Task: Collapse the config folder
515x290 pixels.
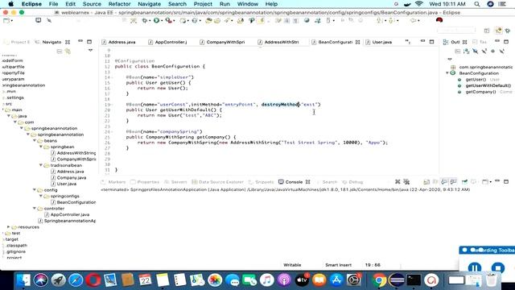Action: click(x=35, y=190)
